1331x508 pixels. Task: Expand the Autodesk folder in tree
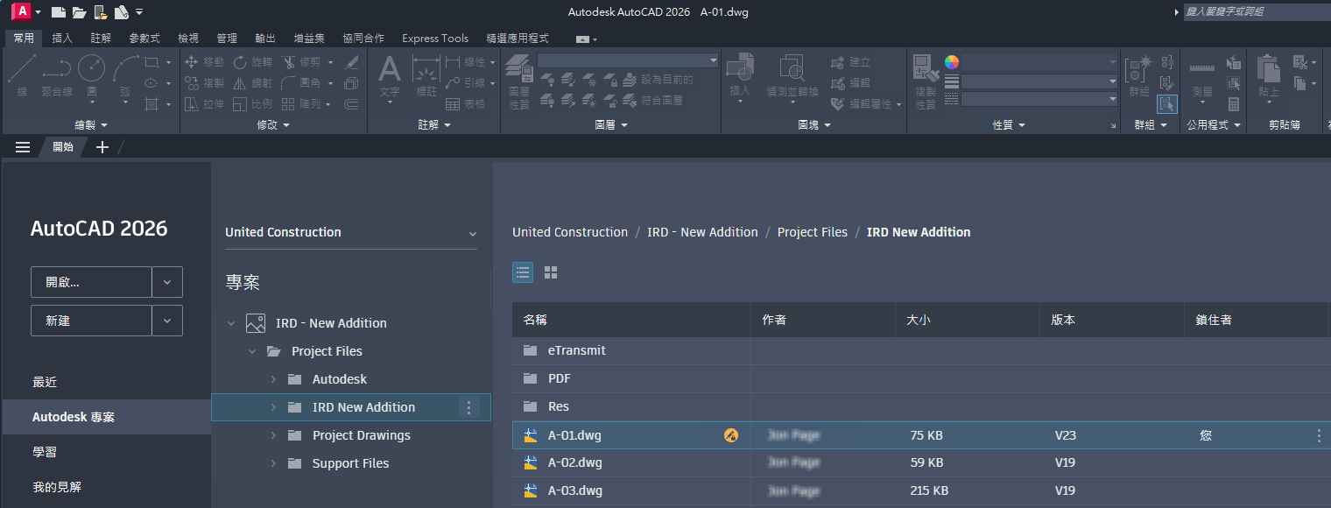tap(273, 379)
